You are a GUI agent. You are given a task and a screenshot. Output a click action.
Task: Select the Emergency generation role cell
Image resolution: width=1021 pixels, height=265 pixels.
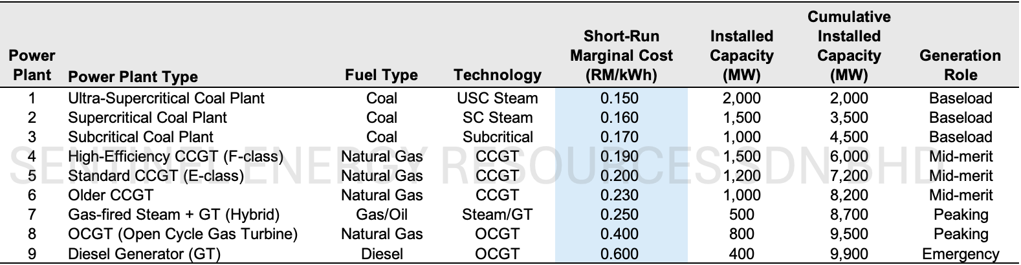960,254
